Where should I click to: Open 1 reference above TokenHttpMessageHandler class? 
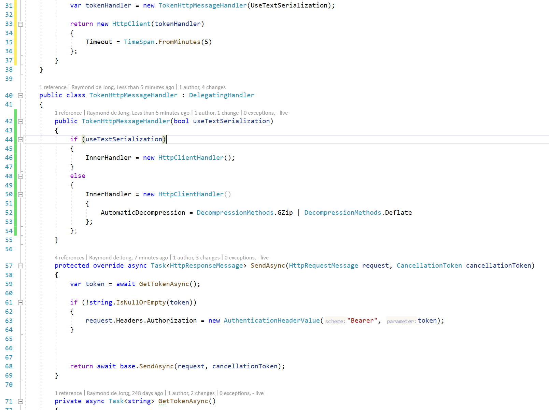pyautogui.click(x=53, y=87)
